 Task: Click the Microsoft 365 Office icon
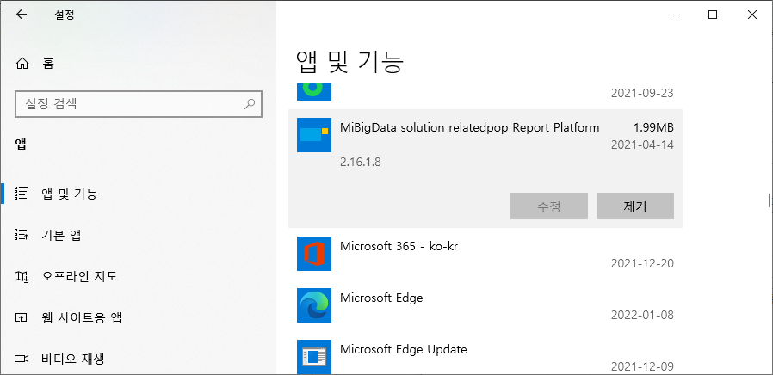[x=314, y=254]
